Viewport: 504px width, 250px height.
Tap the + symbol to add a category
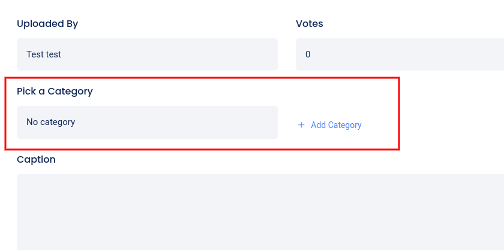coord(301,125)
